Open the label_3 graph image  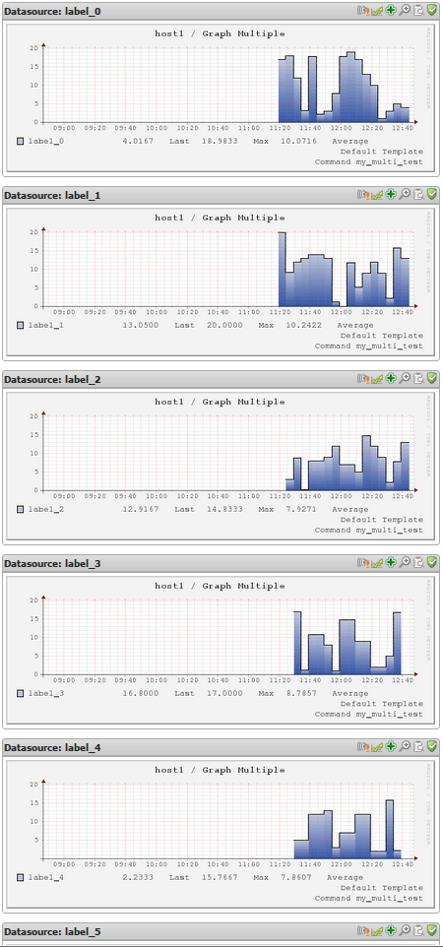(x=221, y=650)
